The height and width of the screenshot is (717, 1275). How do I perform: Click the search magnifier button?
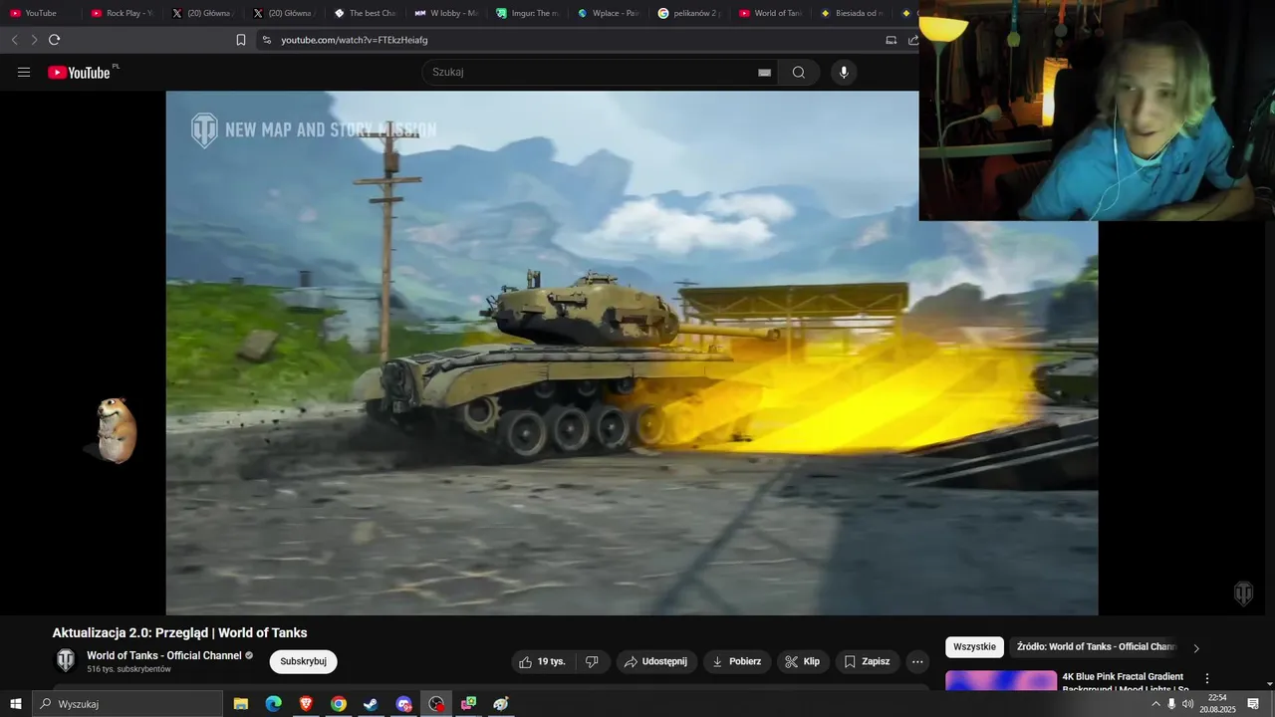[799, 72]
